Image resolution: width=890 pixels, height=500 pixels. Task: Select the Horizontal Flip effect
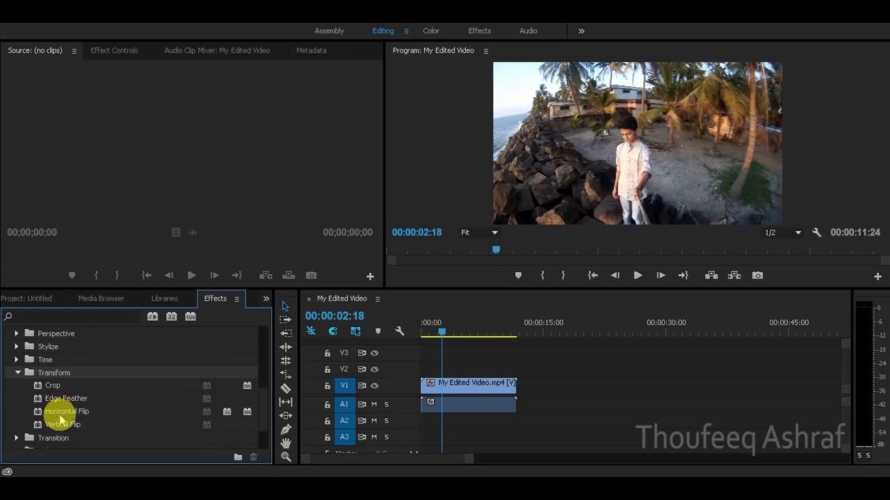tap(67, 411)
